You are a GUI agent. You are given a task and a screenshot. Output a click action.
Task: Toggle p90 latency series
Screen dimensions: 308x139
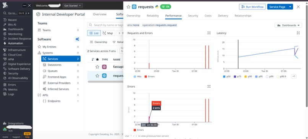tap(248, 77)
